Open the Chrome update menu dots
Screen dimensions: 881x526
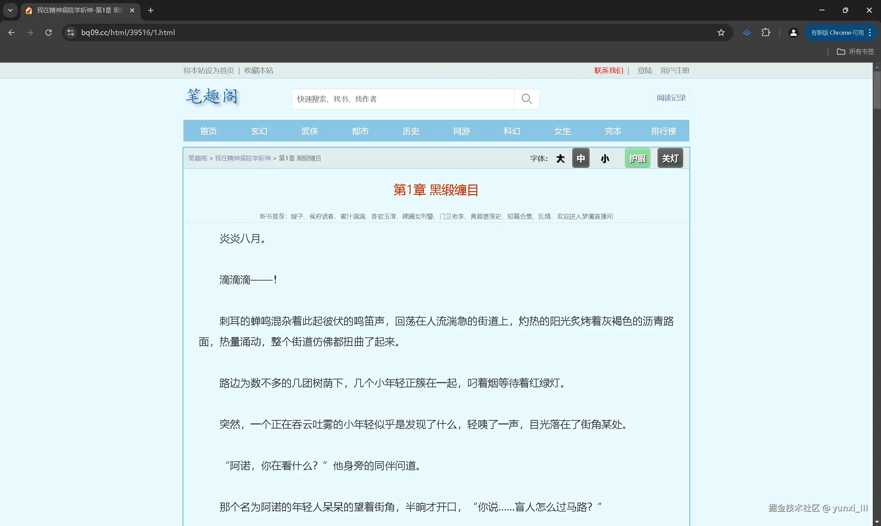tap(870, 33)
